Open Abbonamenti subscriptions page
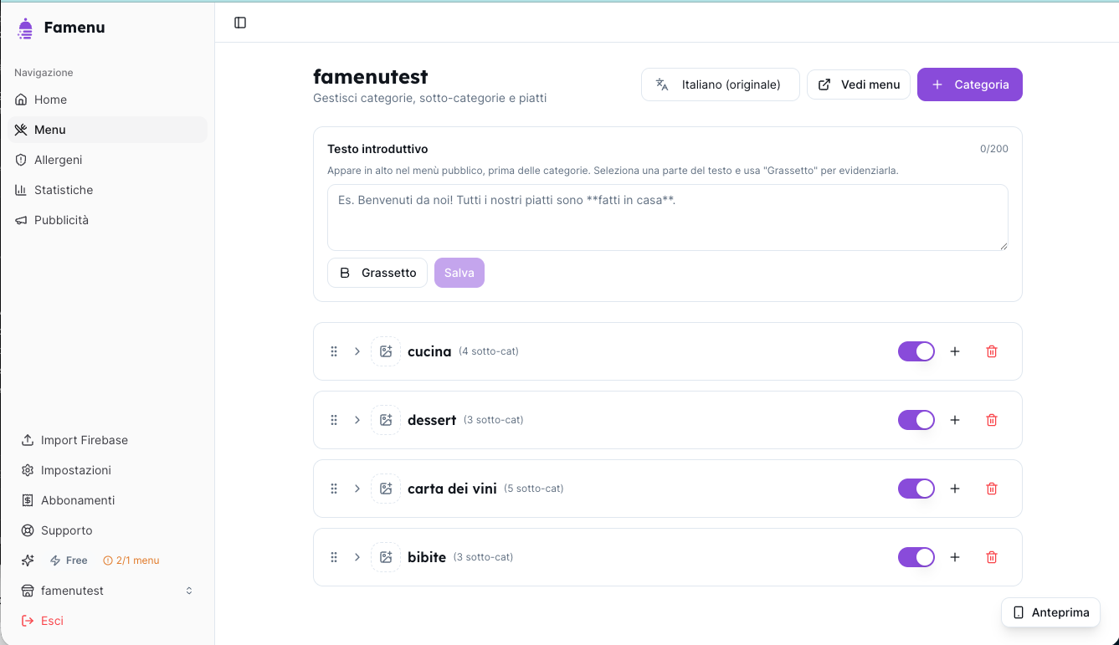Viewport: 1119px width, 645px height. click(x=107, y=500)
